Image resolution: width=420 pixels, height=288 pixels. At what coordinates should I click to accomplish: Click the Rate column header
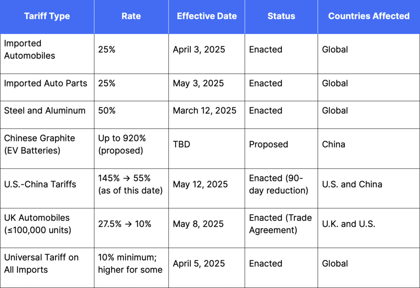click(x=131, y=16)
